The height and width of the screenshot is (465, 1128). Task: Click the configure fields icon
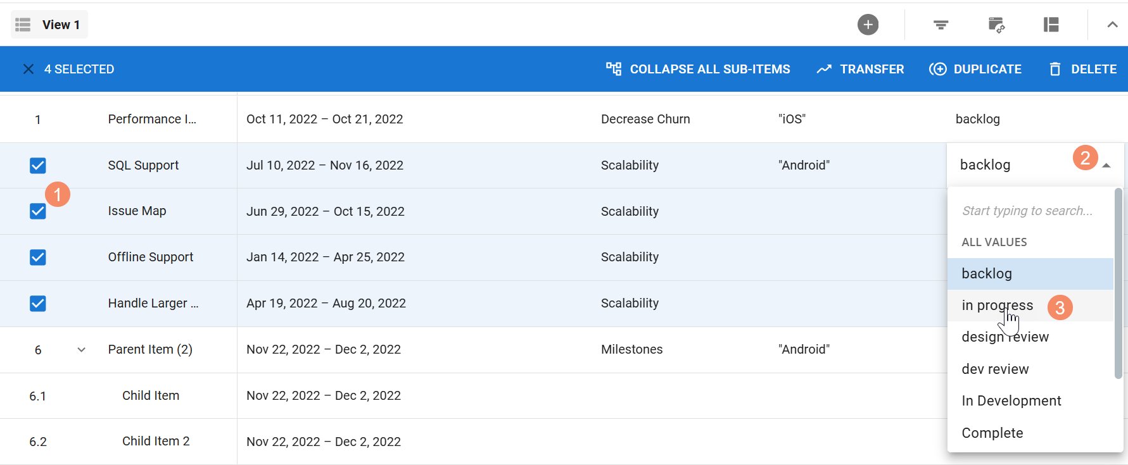tap(996, 25)
